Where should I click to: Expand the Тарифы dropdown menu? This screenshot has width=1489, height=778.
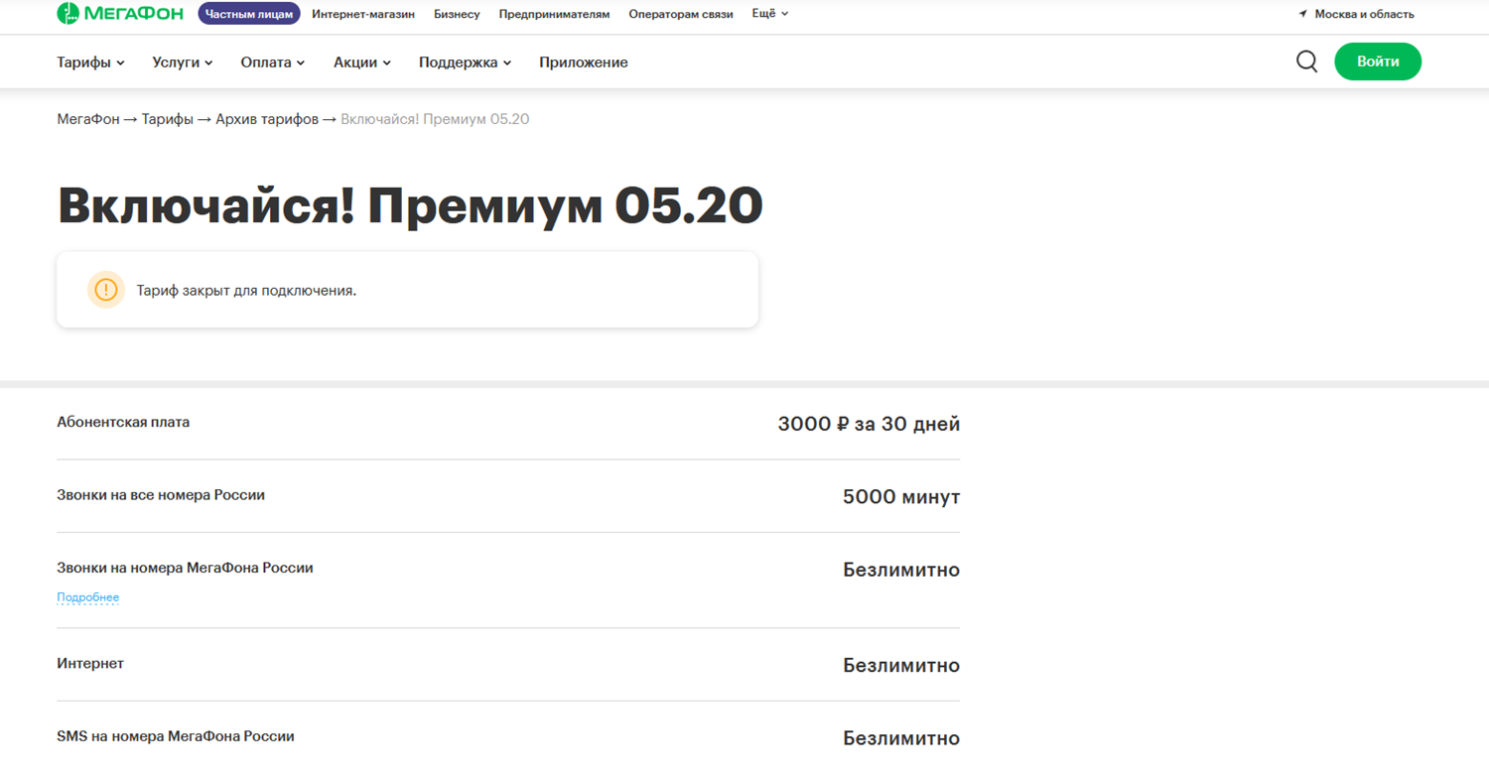[x=90, y=63]
